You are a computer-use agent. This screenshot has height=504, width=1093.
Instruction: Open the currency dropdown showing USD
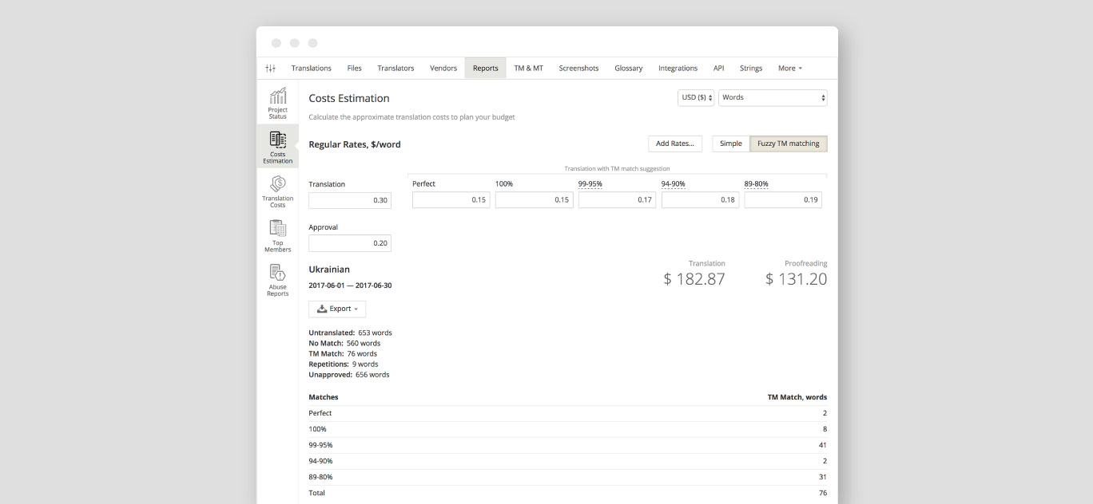click(694, 96)
